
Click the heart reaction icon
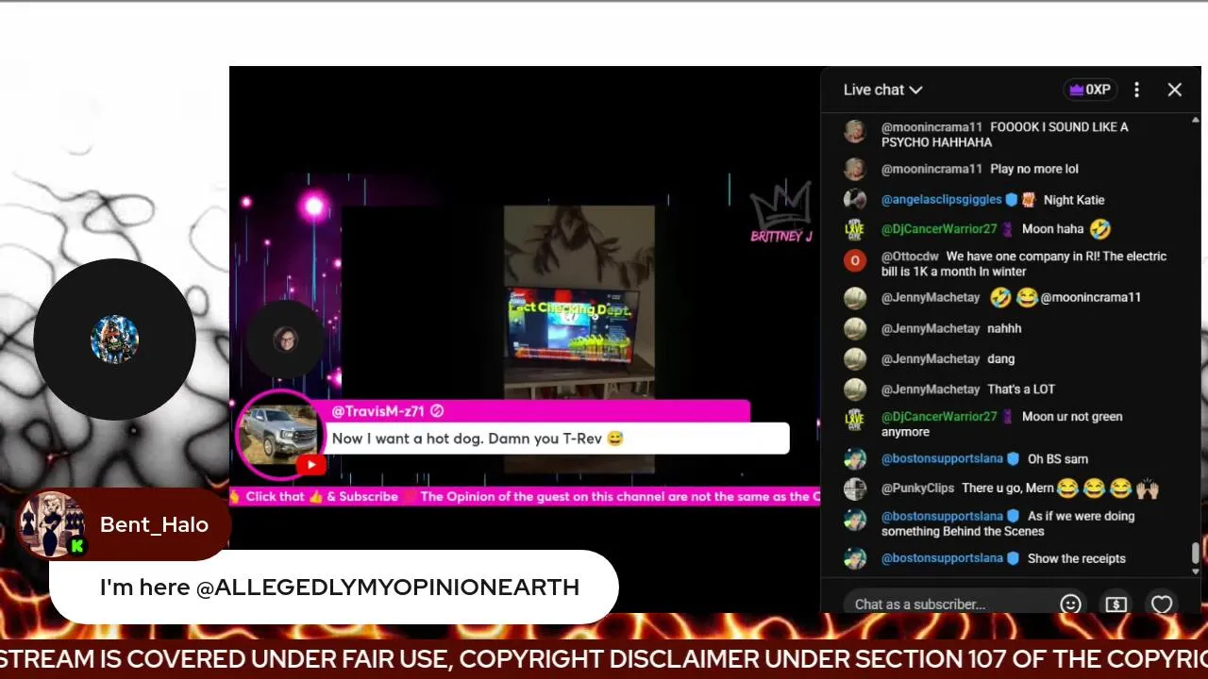pos(1161,604)
